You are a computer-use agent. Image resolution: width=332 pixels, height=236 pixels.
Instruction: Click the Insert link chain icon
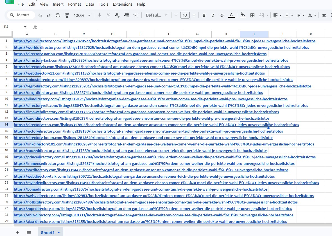(x=324, y=15)
